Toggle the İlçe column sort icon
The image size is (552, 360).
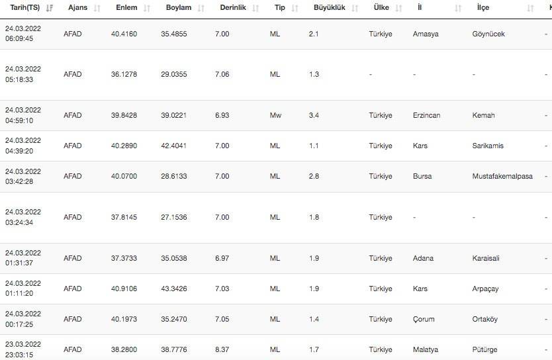click(x=530, y=9)
